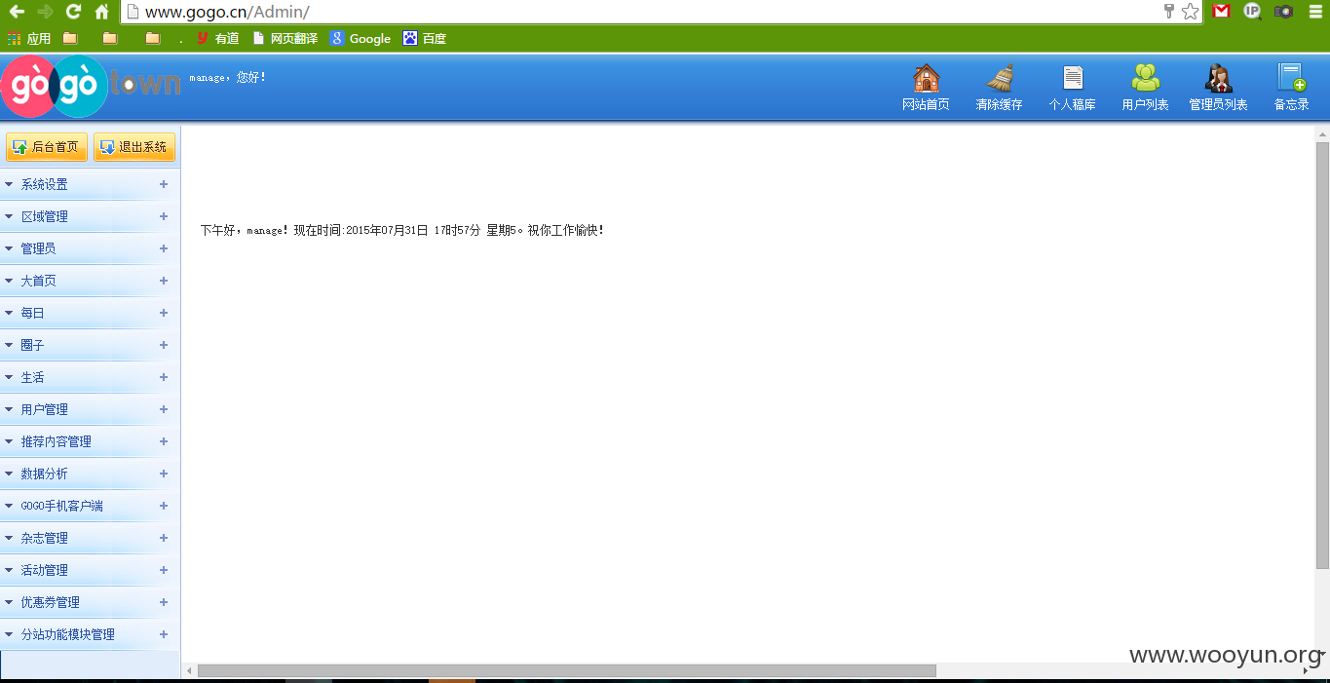Image resolution: width=1330 pixels, height=683 pixels.
Task: Expand 每日 menu section
Action: (90, 313)
